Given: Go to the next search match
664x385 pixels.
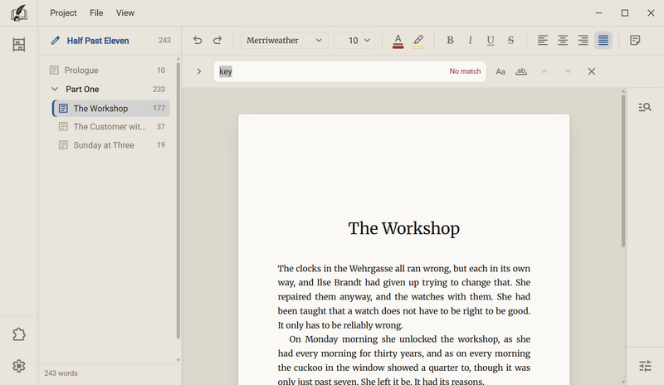Looking at the screenshot, I should 568,71.
